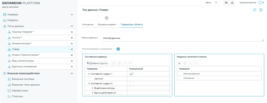Click the Сервисы monitor icon

coord(5,20)
